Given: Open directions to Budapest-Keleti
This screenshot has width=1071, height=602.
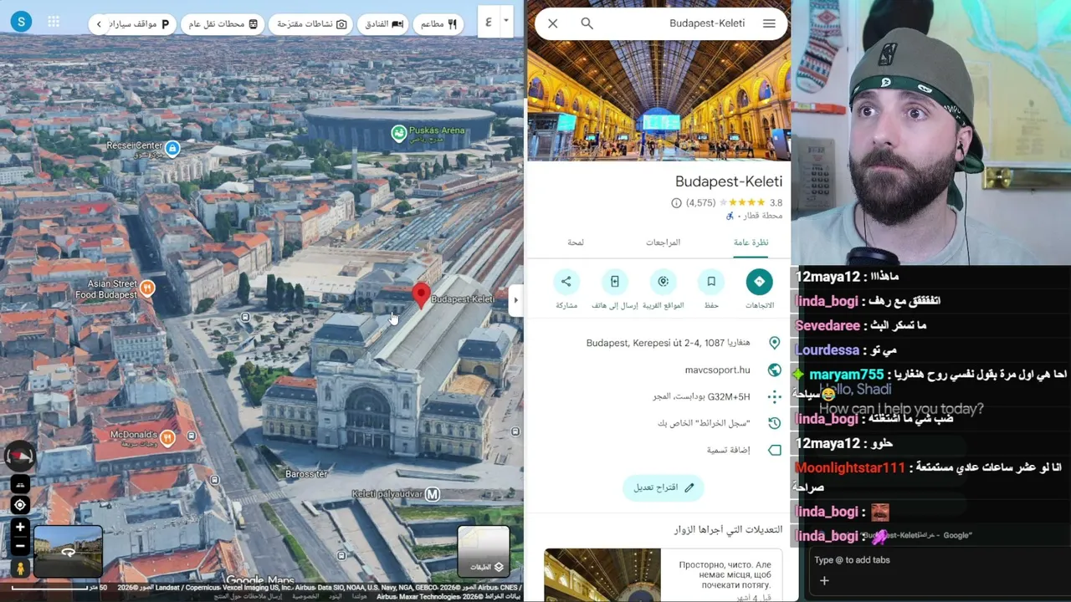Looking at the screenshot, I should [x=759, y=282].
